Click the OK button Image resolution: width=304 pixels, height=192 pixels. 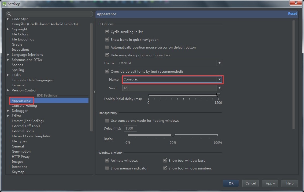click(x=231, y=183)
